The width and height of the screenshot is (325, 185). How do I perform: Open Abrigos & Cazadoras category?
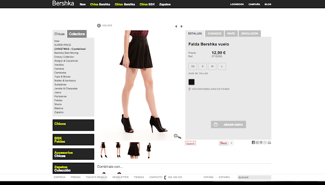[x=66, y=61]
